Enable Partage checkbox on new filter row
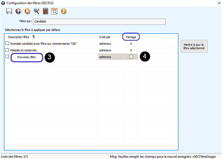The height and width of the screenshot is (159, 222). click(x=131, y=57)
